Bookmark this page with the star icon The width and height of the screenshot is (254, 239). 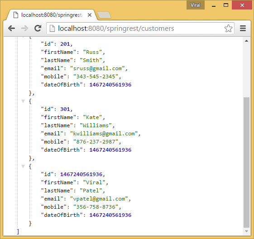pyautogui.click(x=228, y=29)
